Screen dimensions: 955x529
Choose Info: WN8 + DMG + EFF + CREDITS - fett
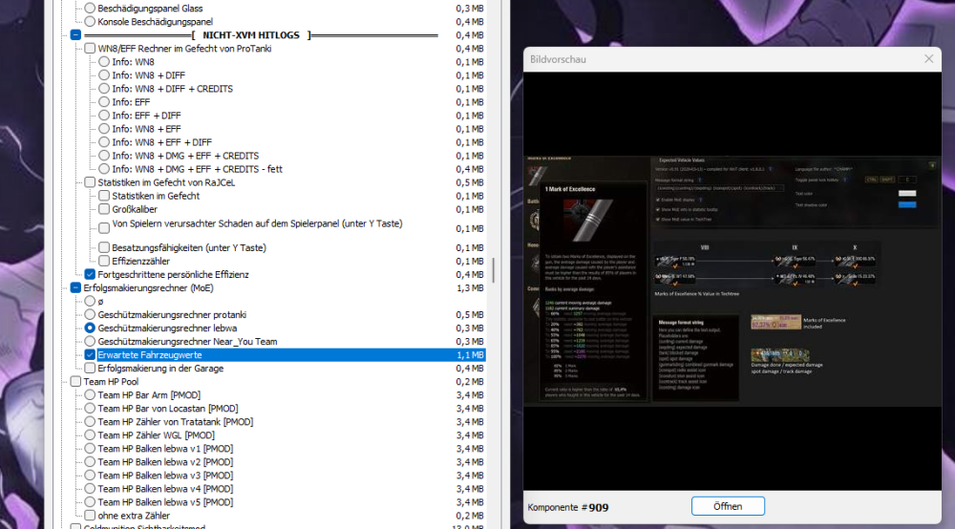[104, 169]
